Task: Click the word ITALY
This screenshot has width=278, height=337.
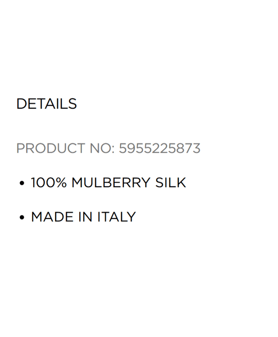Action: [117, 217]
